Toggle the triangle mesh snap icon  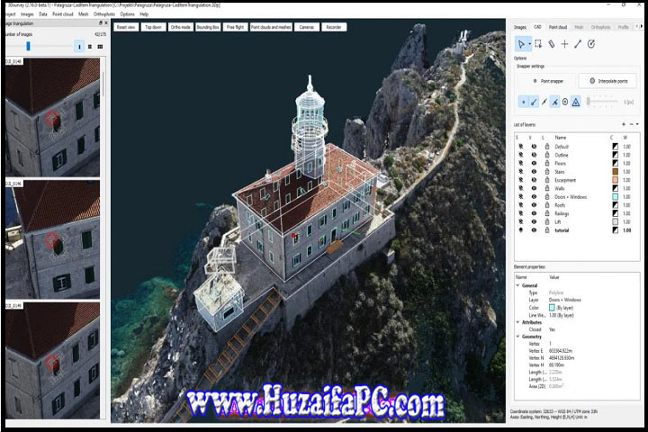(576, 102)
